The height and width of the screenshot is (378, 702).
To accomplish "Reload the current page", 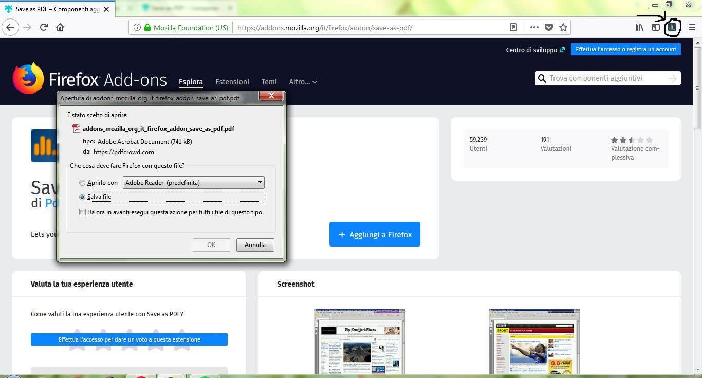I will 44,27.
